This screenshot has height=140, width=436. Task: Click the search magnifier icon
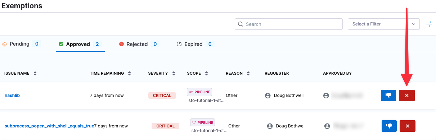point(241,24)
